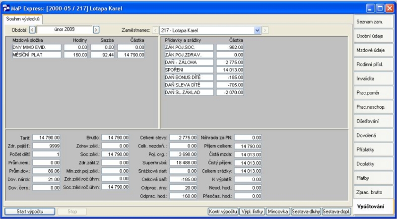
Task: Advance to next period with right arrow
Action: 96,30
